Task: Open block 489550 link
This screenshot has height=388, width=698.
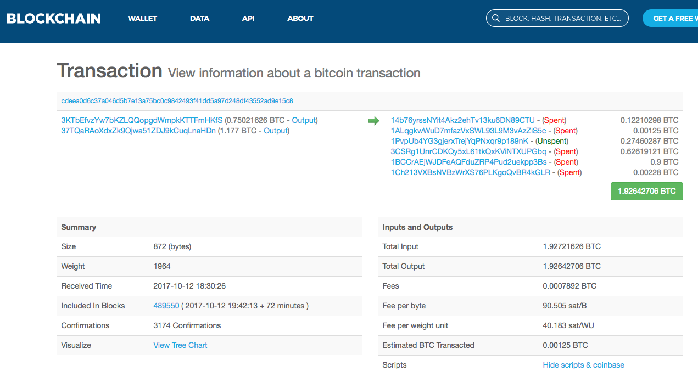Action: [166, 306]
